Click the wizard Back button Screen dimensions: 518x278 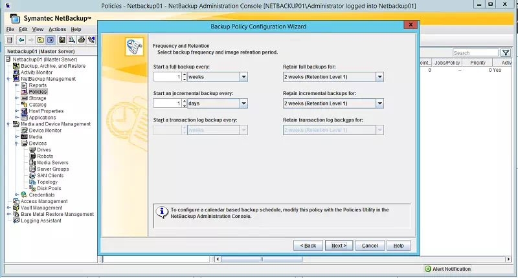coord(308,246)
